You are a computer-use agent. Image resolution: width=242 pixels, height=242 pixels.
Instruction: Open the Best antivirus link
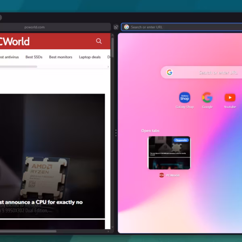coord(9,57)
